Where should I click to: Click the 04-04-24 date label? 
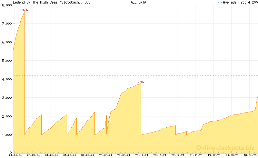(15, 155)
